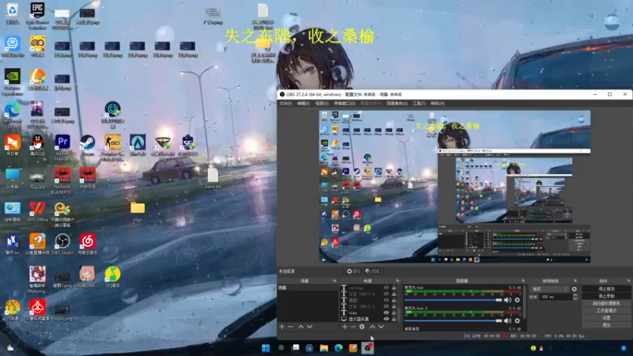Click 退出 exit button in controls
Viewport: 633px width, 356px height.
[x=606, y=325]
